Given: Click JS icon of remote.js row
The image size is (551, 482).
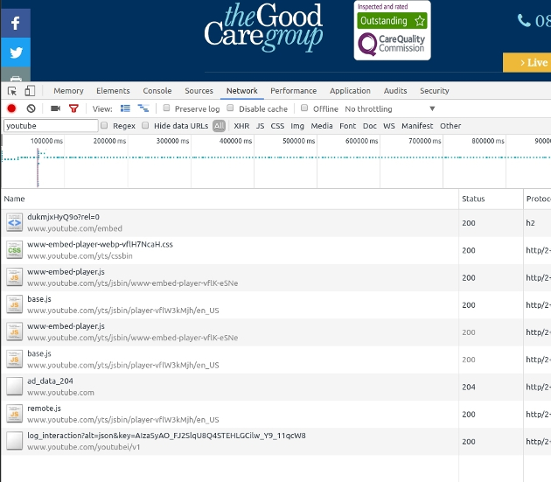Looking at the screenshot, I should tap(14, 414).
